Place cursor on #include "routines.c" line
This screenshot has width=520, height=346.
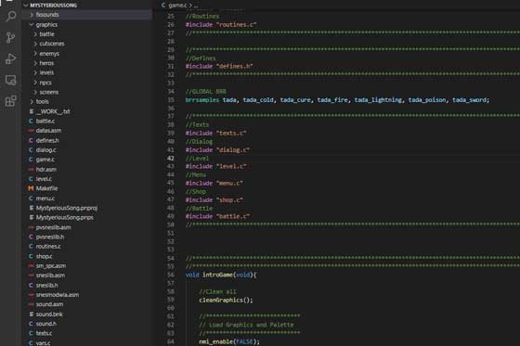[221, 24]
